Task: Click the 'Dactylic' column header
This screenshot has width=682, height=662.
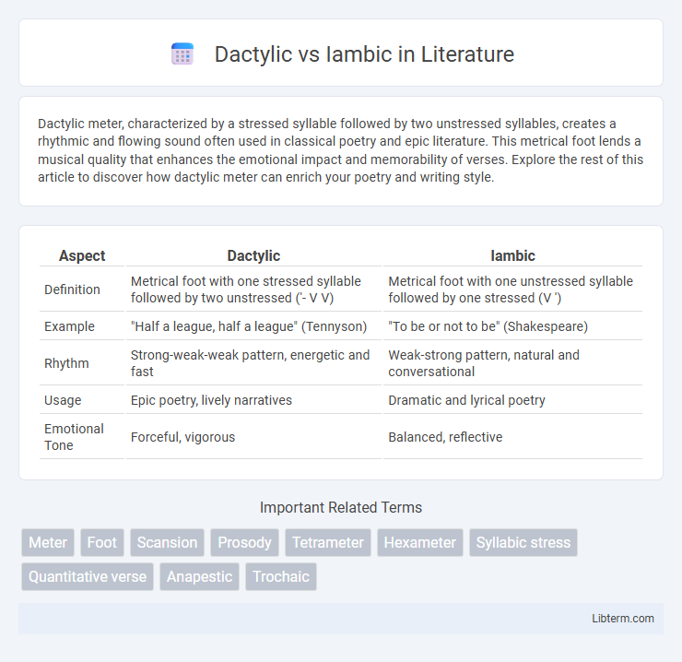Action: click(253, 256)
